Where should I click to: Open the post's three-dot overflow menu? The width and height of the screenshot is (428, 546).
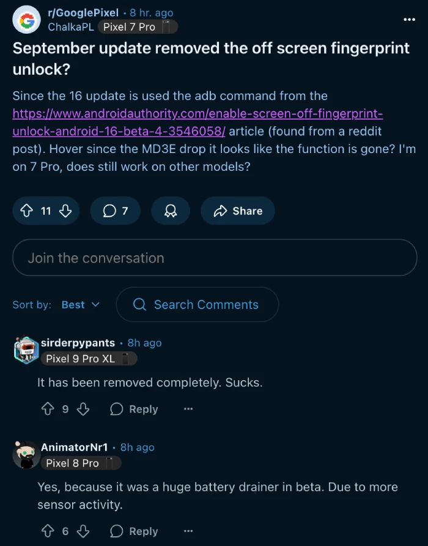[409, 20]
